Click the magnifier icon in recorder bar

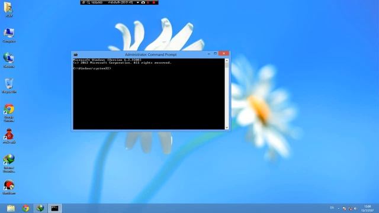pyautogui.click(x=88, y=2)
